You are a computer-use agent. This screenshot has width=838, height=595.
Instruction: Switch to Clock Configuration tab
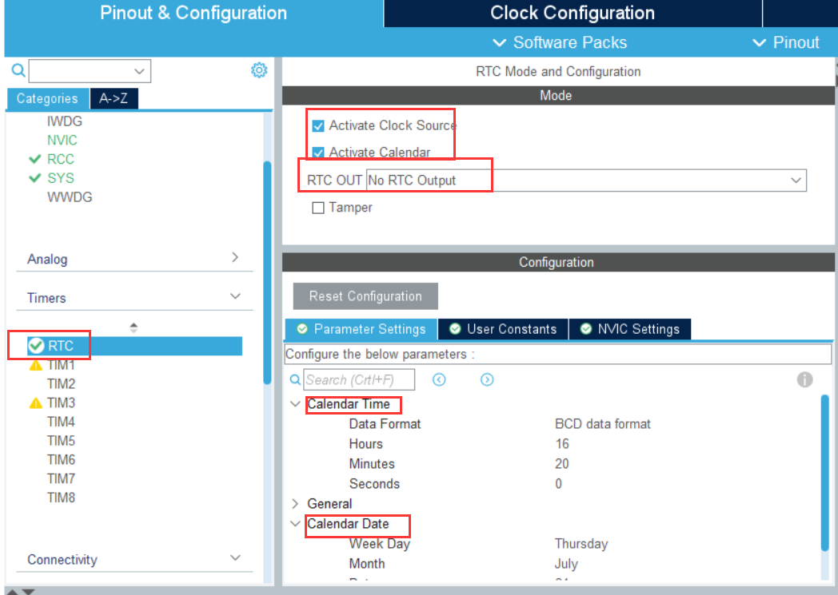[572, 13]
